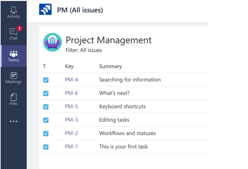
Task: Click the task type checkbox icon for PM-4
Action: coord(46,80)
